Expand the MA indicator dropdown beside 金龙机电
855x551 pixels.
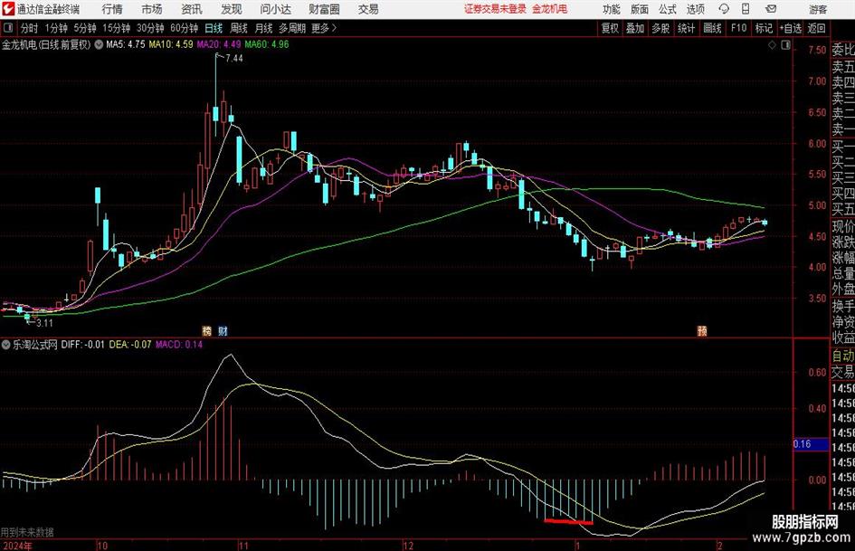99,44
